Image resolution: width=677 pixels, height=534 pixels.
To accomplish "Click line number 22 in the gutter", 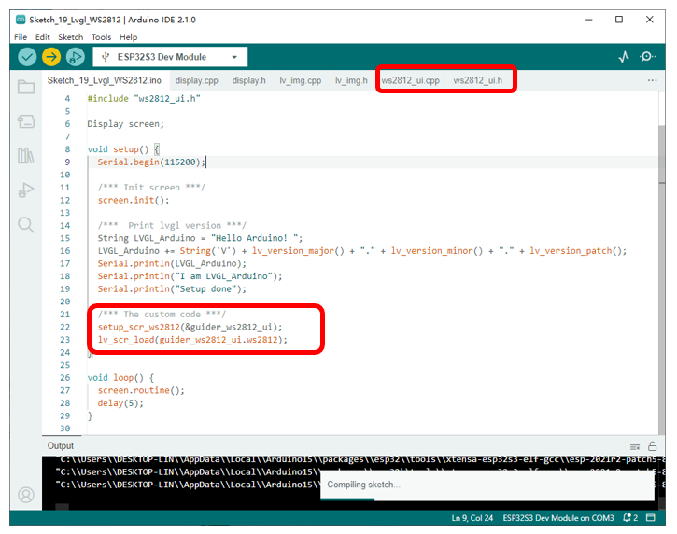I will click(x=64, y=327).
